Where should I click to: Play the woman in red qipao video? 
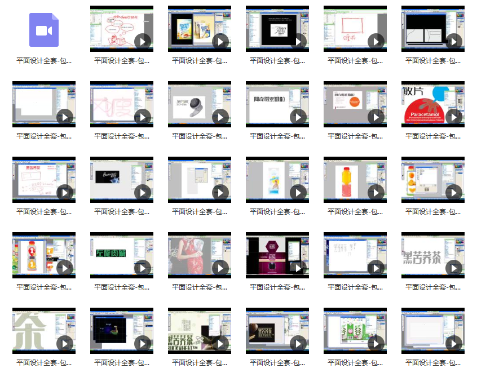[220, 268]
